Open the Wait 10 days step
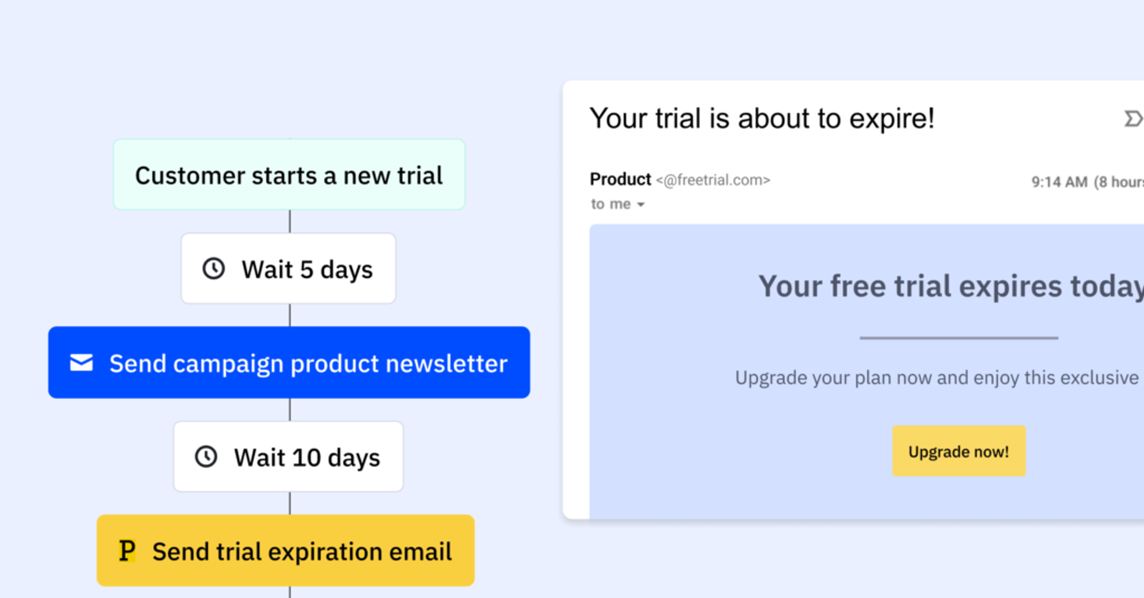This screenshot has height=598, width=1144. point(306,457)
